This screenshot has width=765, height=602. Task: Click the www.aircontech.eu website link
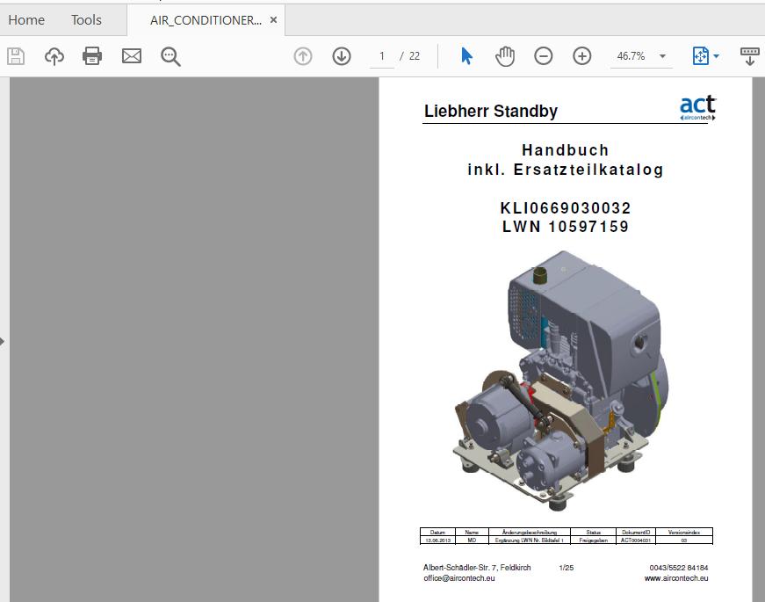(676, 578)
